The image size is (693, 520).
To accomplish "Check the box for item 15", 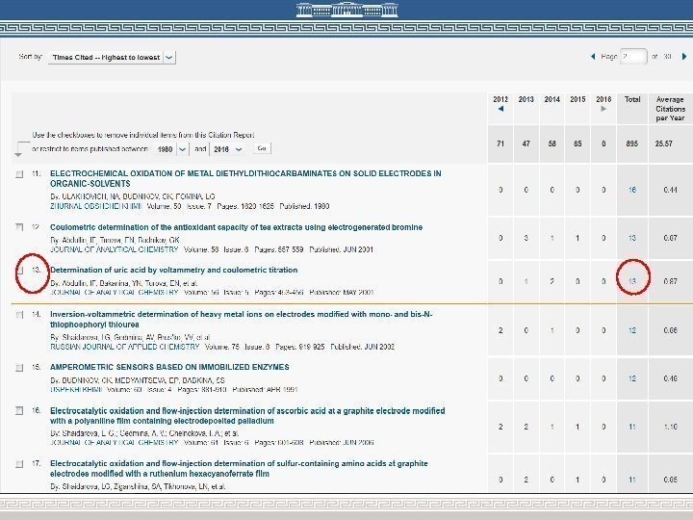I will click(x=19, y=368).
